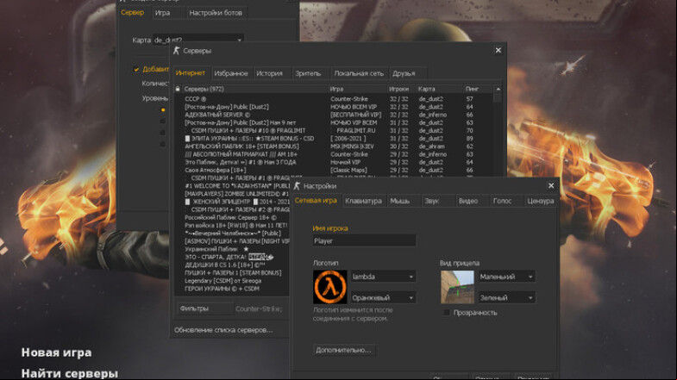The image size is (677, 380).
Task: Click Найти серверы in main menu
Action: coord(70,373)
